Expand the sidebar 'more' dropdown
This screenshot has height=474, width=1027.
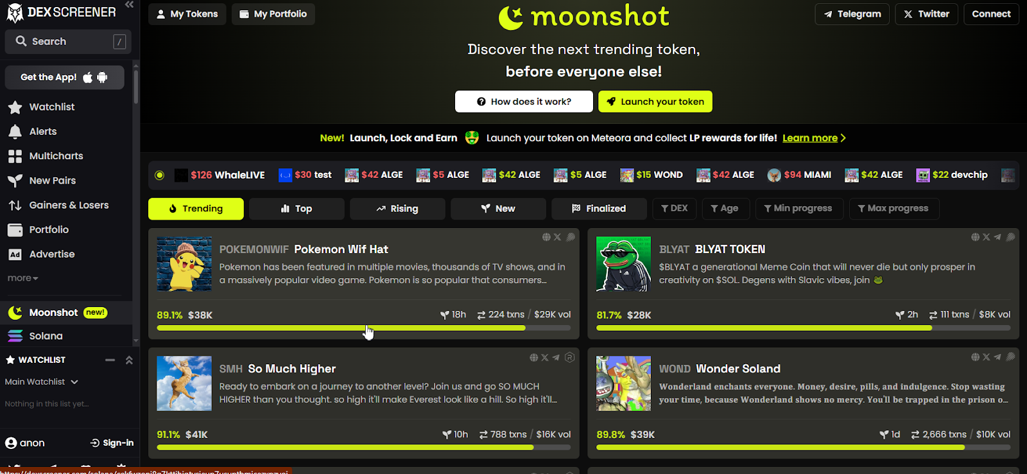click(23, 278)
